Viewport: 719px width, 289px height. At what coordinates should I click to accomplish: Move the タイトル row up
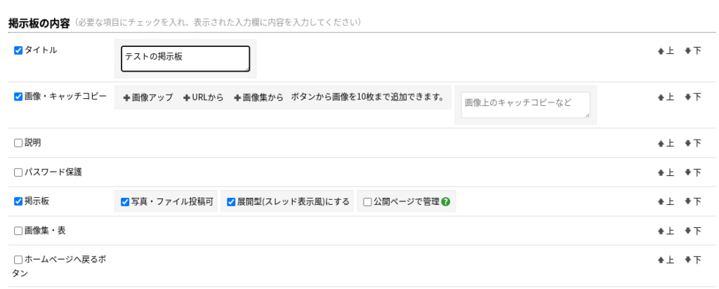pyautogui.click(x=666, y=51)
